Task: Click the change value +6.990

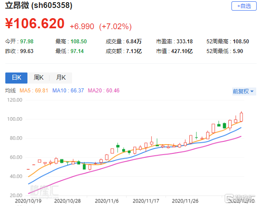Action: 82,27
